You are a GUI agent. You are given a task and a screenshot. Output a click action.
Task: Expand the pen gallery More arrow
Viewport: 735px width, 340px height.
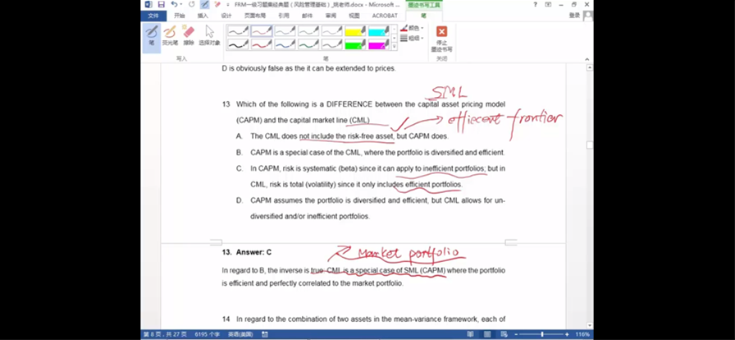tap(395, 47)
